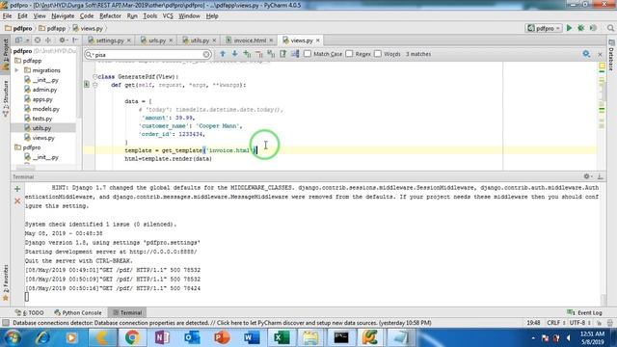The width and height of the screenshot is (617, 347).
Task: Jump to previous search occurrence arrow
Action: point(223,54)
